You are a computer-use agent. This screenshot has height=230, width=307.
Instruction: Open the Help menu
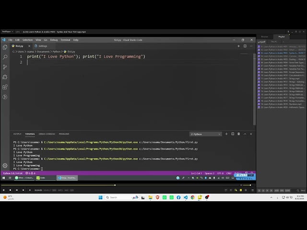tap(76, 40)
